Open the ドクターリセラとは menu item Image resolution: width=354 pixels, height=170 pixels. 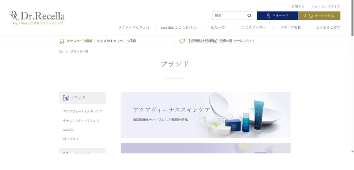tap(134, 27)
